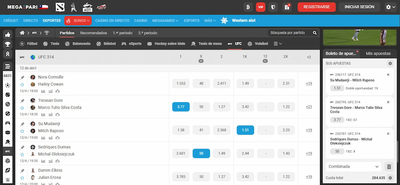
Task: Open the 1.er periodo tab
Action: [x=122, y=33]
